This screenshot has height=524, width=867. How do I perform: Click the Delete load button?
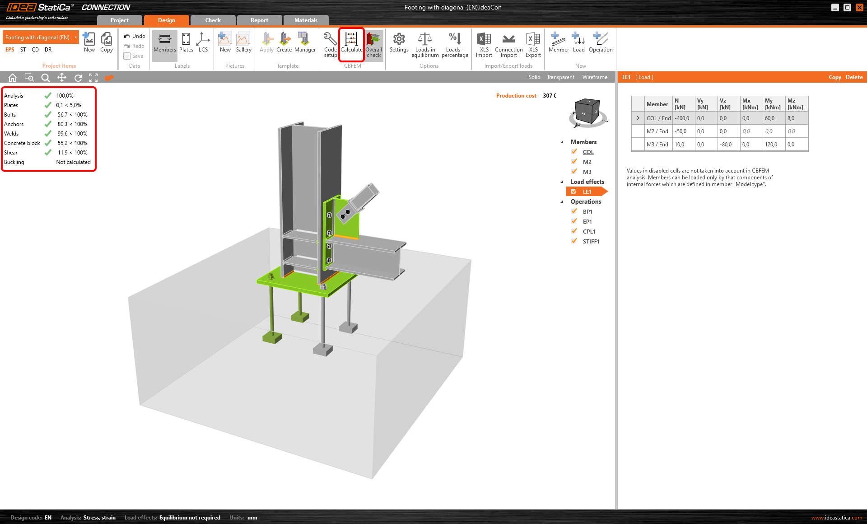[854, 77]
